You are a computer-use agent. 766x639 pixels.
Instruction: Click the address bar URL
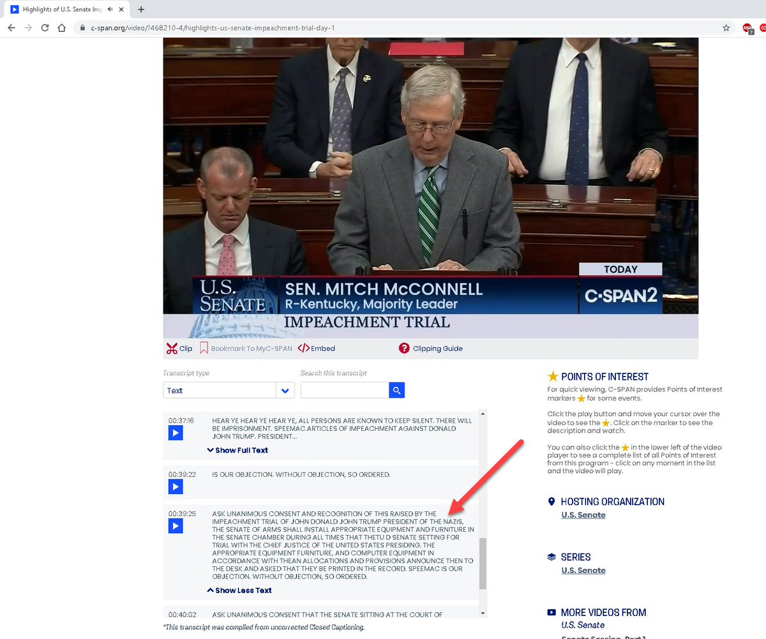click(211, 28)
